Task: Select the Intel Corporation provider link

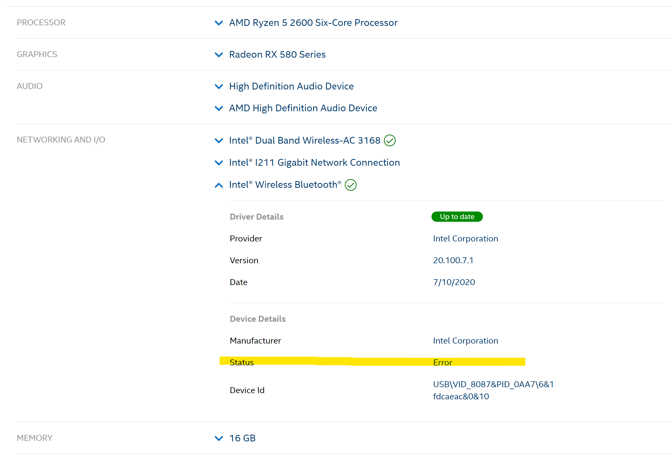Action: 465,238
